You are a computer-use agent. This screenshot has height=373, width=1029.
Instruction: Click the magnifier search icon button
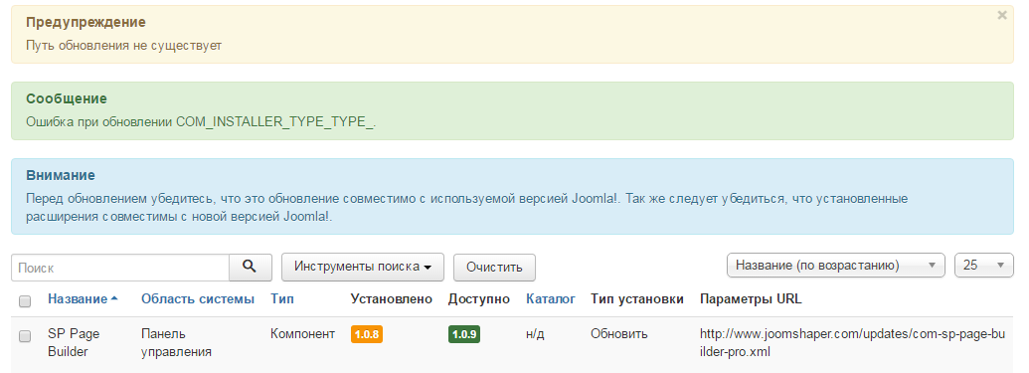click(250, 267)
